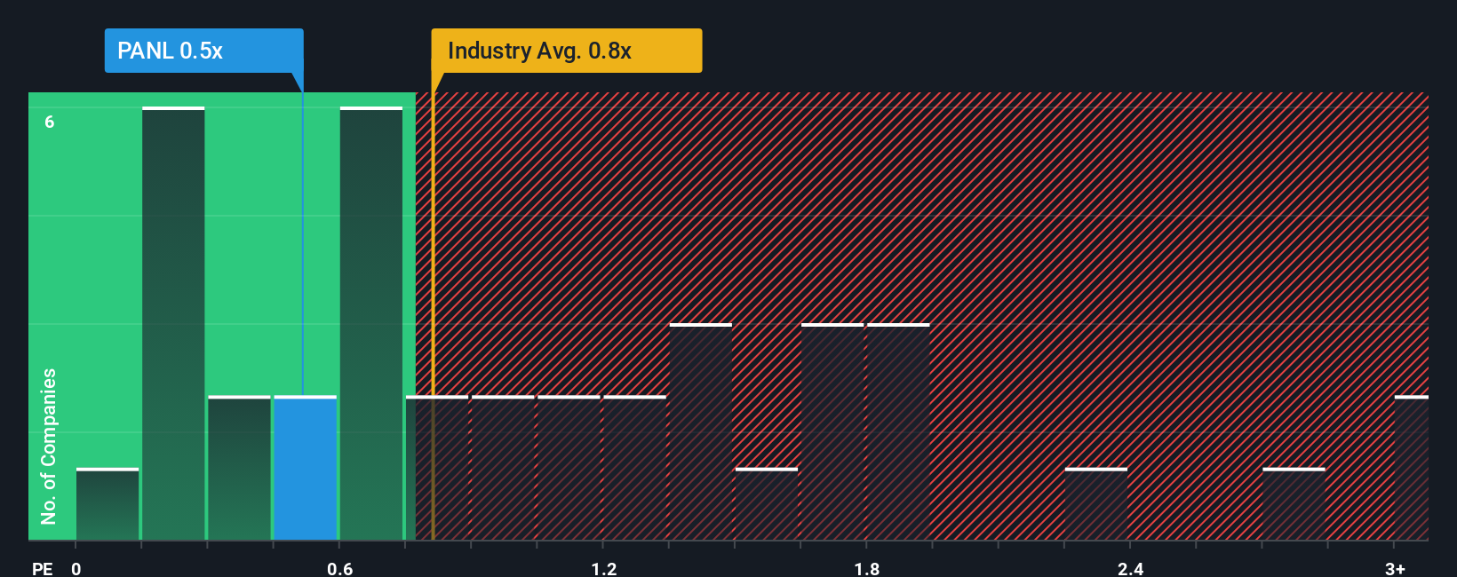Click the x-axis label 0
The width and height of the screenshot is (1457, 577).
pyautogui.click(x=76, y=568)
